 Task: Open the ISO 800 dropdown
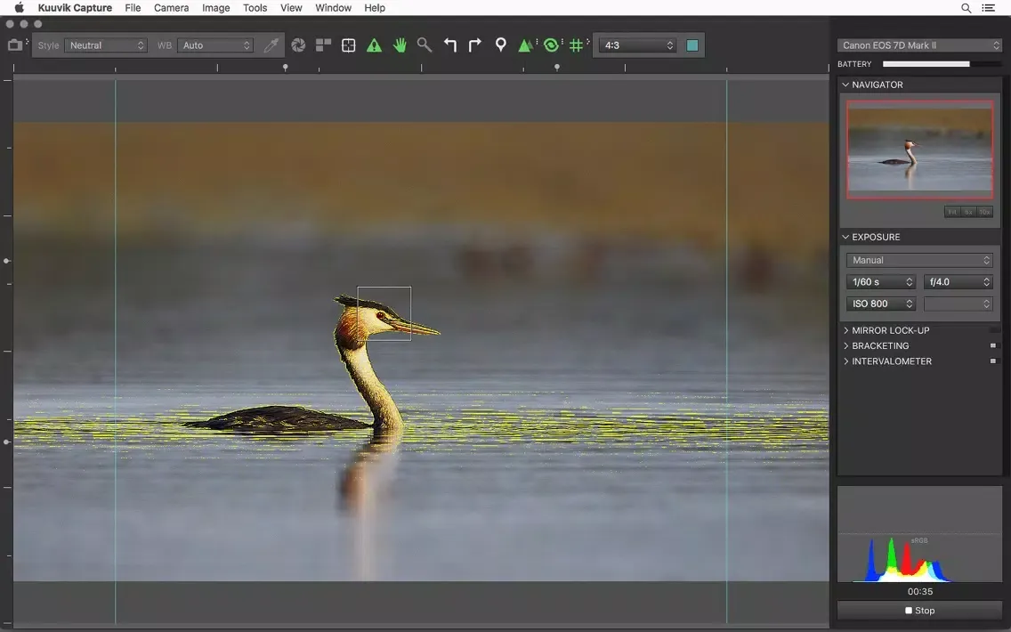(x=881, y=304)
